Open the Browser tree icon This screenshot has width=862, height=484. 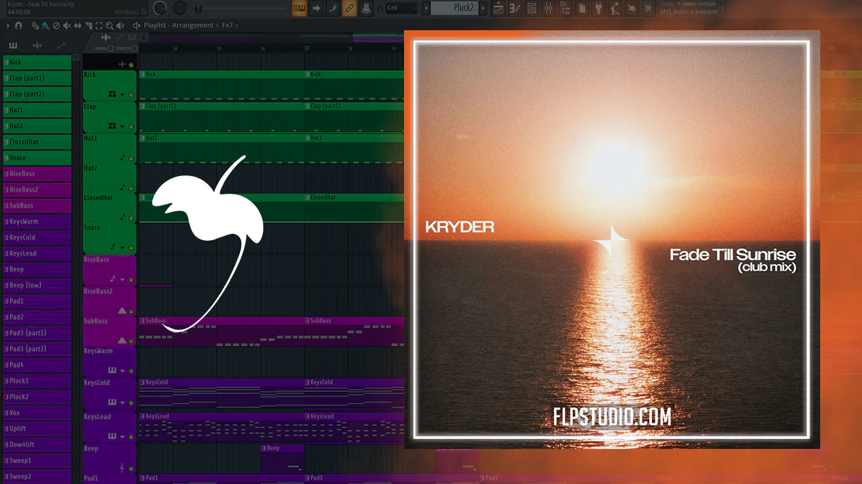[565, 8]
